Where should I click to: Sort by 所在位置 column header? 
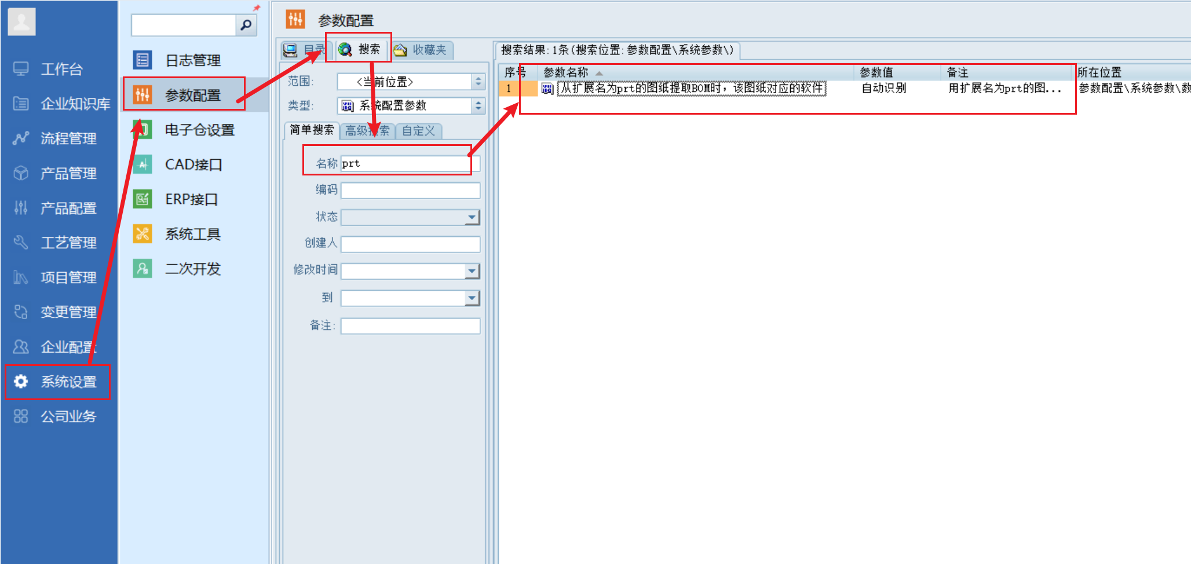(x=1132, y=72)
